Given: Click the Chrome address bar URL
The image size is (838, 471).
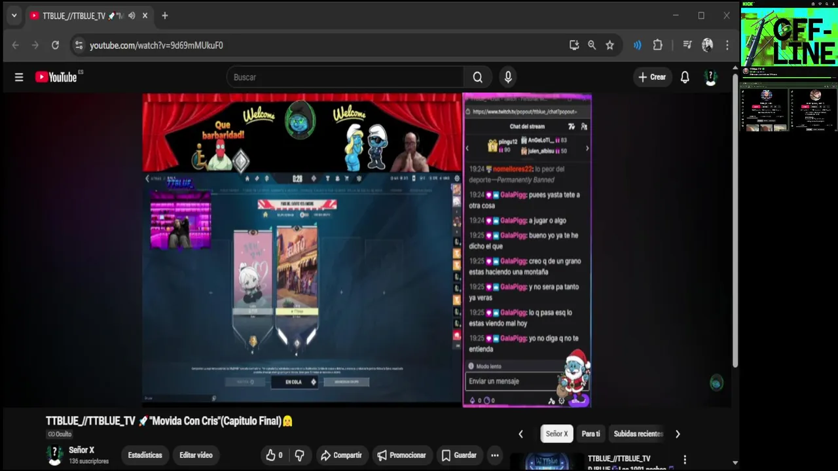Looking at the screenshot, I should pos(156,45).
